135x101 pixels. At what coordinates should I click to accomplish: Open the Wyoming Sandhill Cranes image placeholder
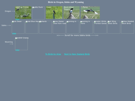pyautogui.click(x=21, y=44)
